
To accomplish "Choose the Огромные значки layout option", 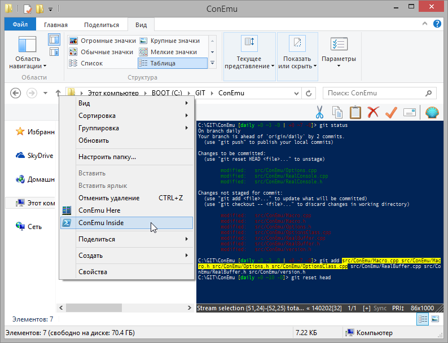I will (x=102, y=41).
